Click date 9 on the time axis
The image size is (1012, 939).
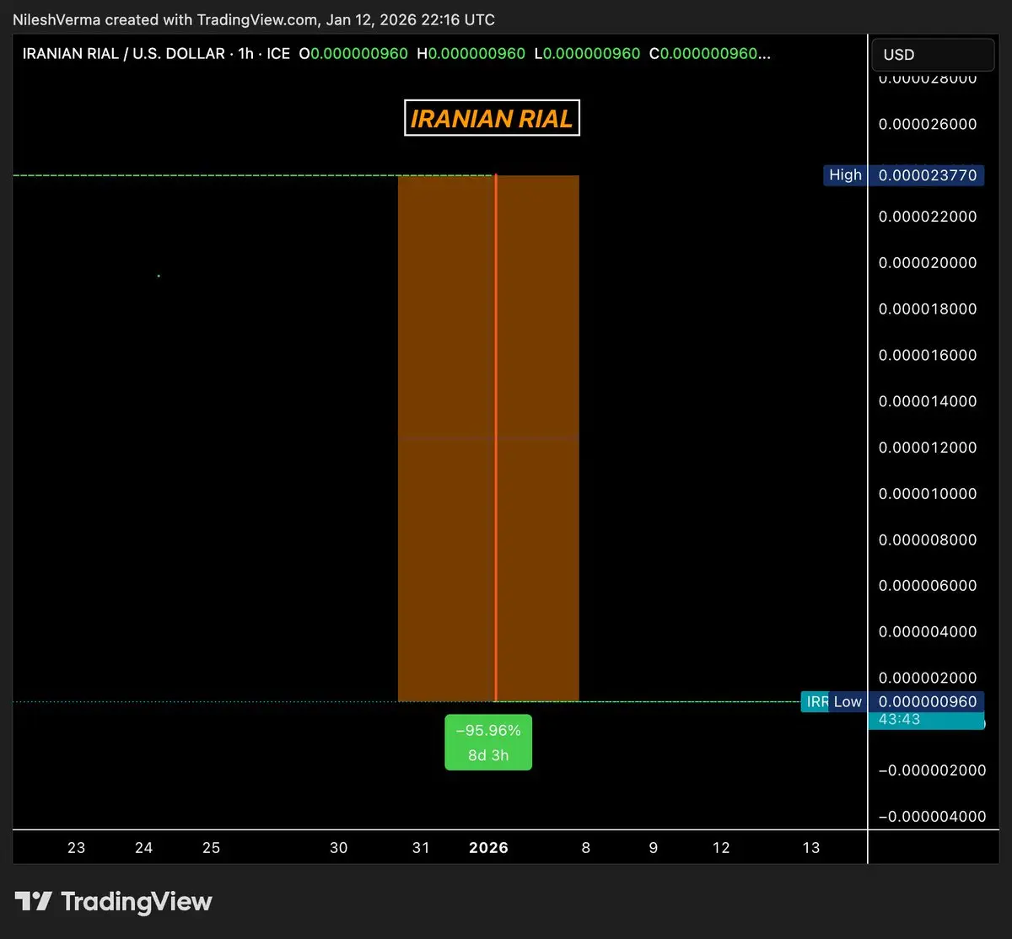[x=654, y=848]
